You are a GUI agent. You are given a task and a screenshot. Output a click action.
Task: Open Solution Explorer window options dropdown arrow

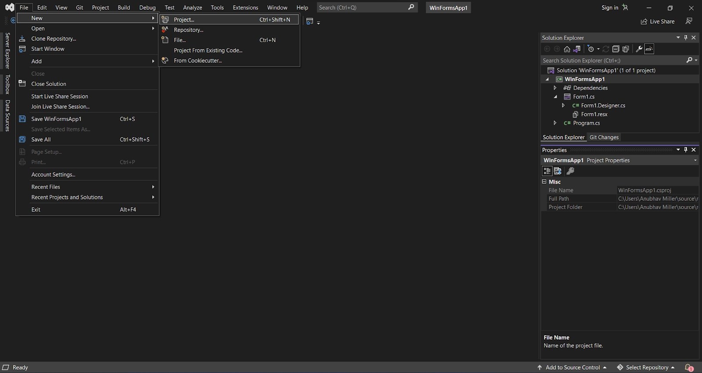click(678, 38)
